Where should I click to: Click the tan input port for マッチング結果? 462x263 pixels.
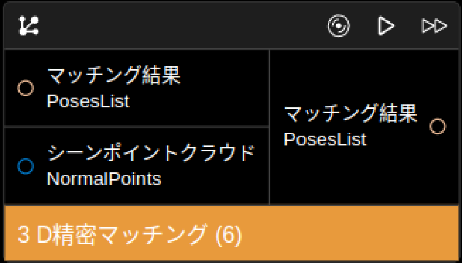pyautogui.click(x=26, y=88)
